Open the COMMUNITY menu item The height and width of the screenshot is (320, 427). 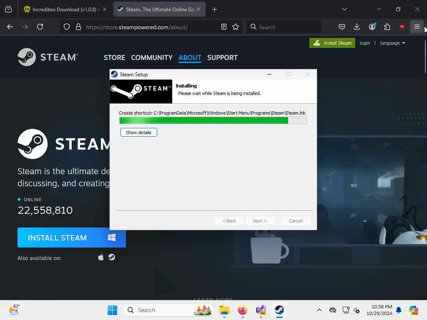152,57
